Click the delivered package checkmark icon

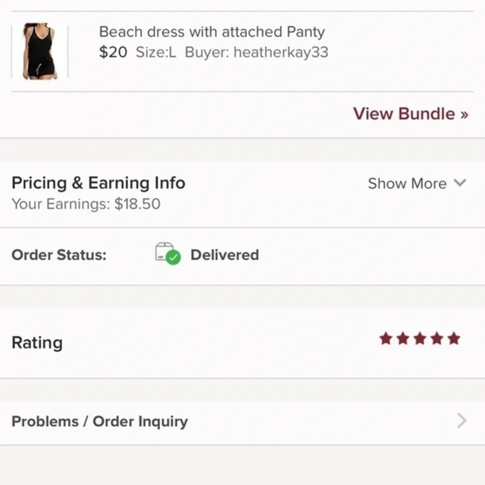[167, 254]
